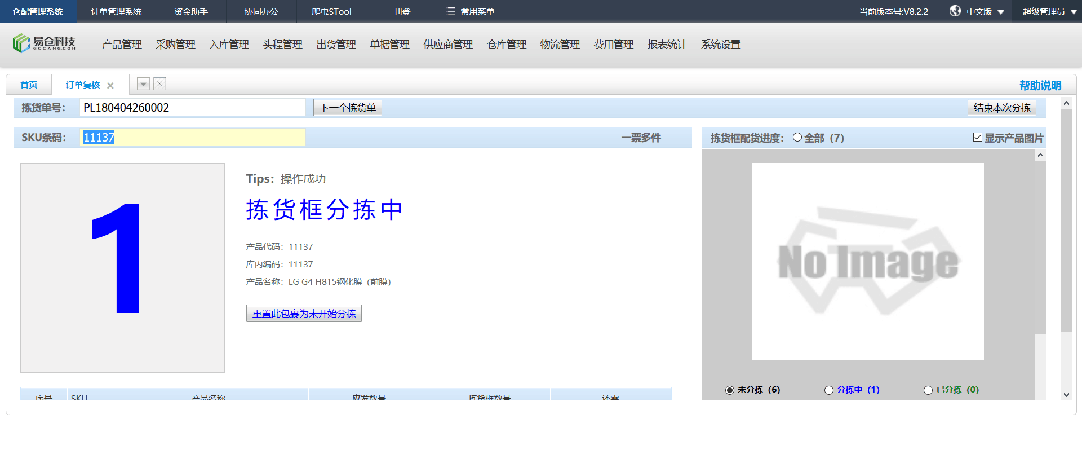Image resolution: width=1082 pixels, height=454 pixels.
Task: Click the SKU条码 input field
Action: [x=193, y=138]
